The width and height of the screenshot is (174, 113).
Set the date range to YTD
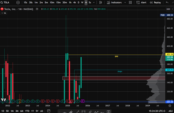(x=27, y=111)
